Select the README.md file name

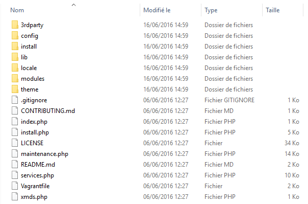38,165
